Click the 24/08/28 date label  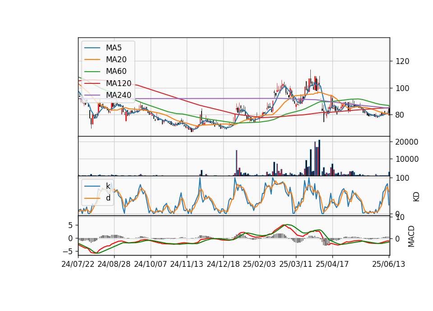[114, 264]
